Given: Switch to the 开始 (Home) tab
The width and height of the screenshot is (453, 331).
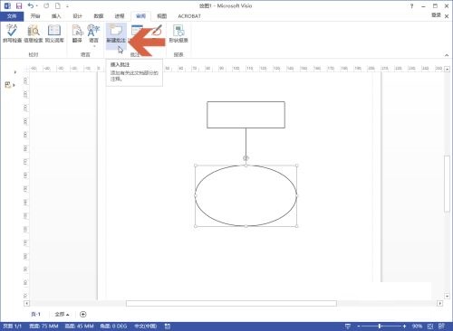Looking at the screenshot, I should tap(35, 16).
